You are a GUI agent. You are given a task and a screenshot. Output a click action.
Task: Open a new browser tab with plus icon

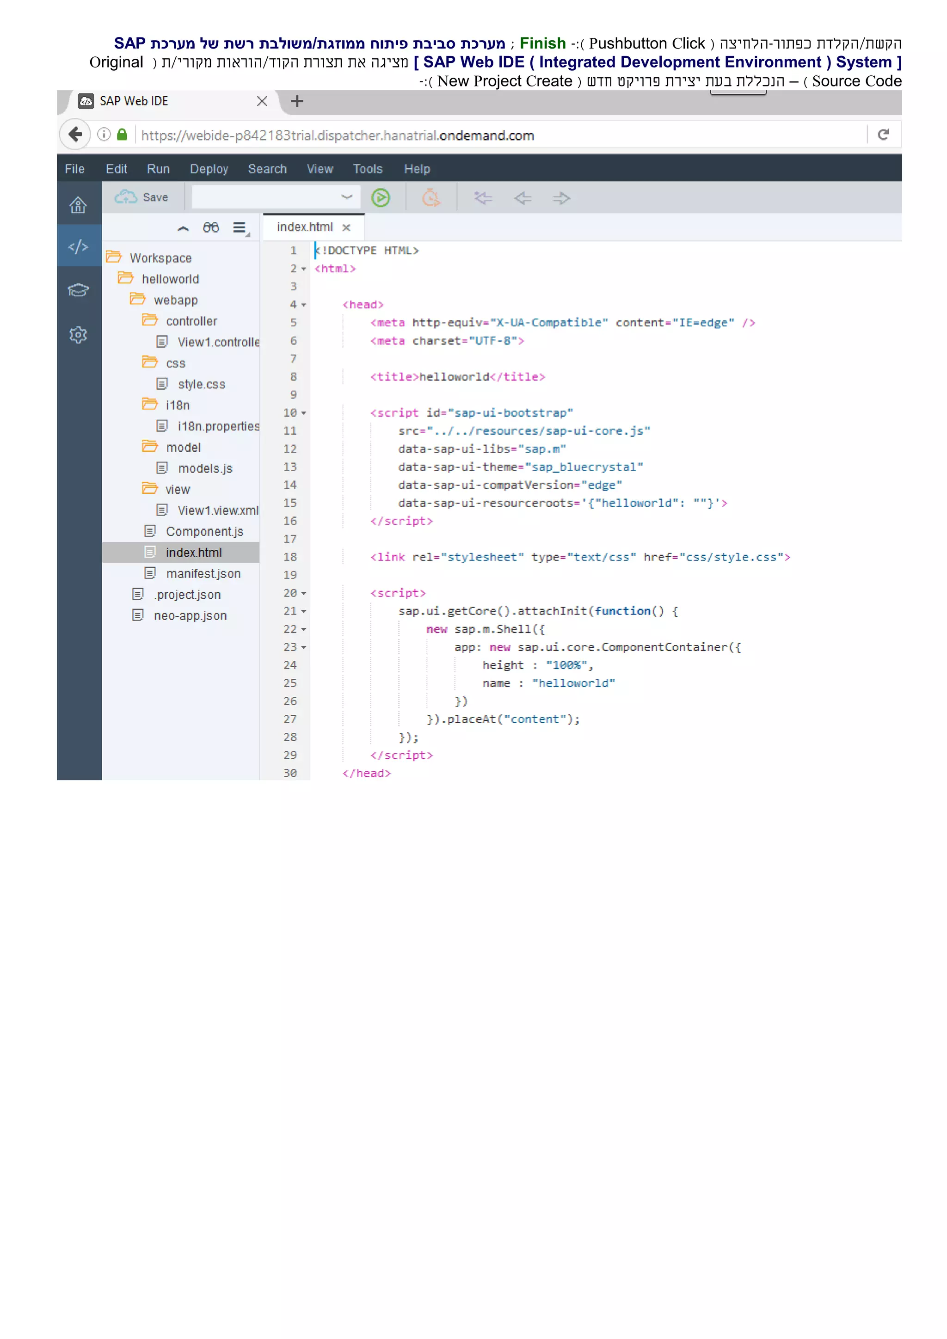click(297, 101)
